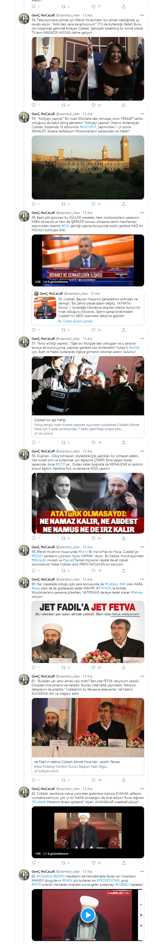Reply to tweet 61 with milliyet.com.tr card
The image size is (164, 944).
coord(34,780)
